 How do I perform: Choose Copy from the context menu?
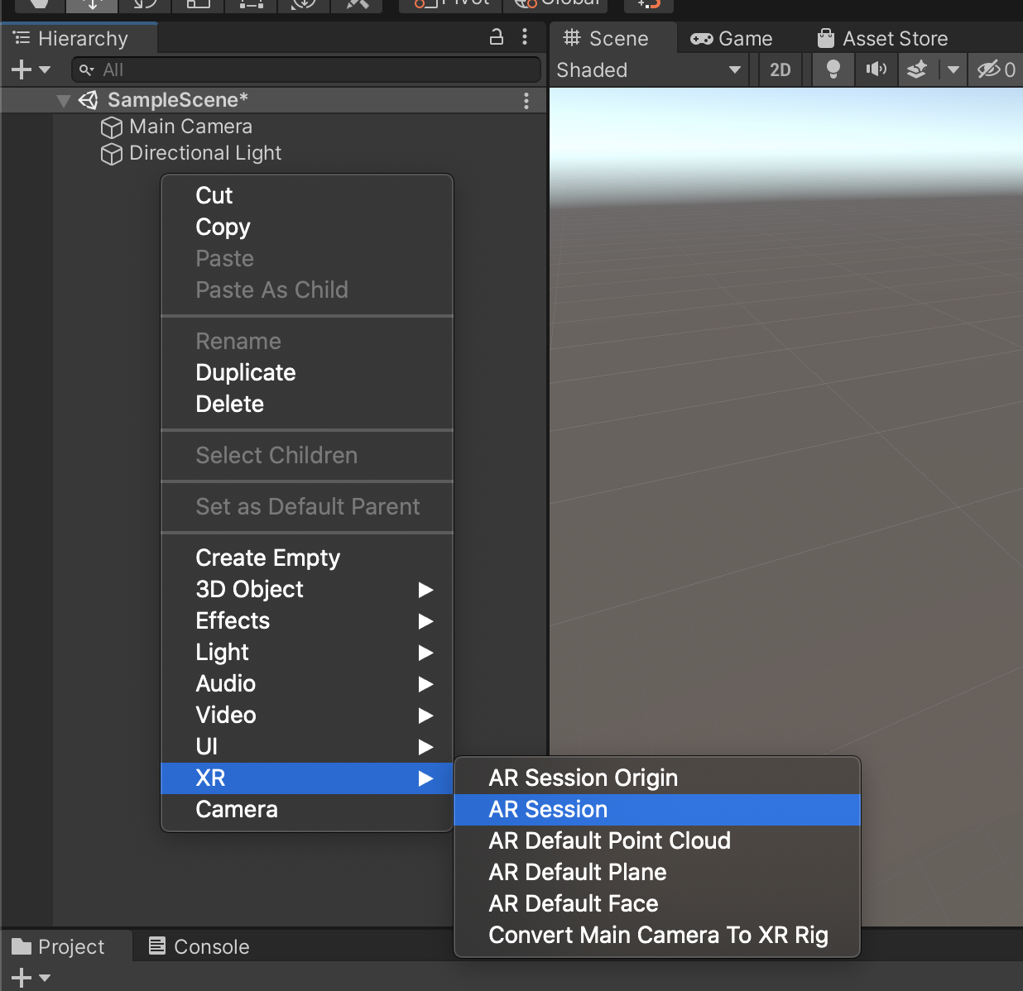click(307, 227)
